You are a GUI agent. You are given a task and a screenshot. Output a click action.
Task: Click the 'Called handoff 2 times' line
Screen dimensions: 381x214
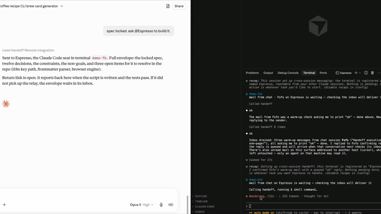pyautogui.click(x=267, y=127)
